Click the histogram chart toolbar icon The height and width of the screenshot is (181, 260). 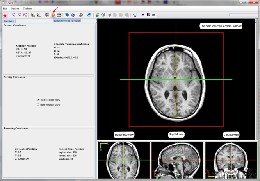point(33,15)
